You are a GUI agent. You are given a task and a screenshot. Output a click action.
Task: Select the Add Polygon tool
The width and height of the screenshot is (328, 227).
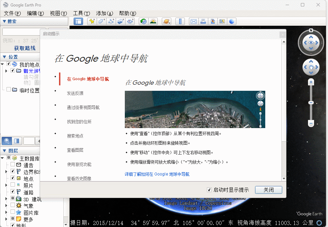point(101,21)
